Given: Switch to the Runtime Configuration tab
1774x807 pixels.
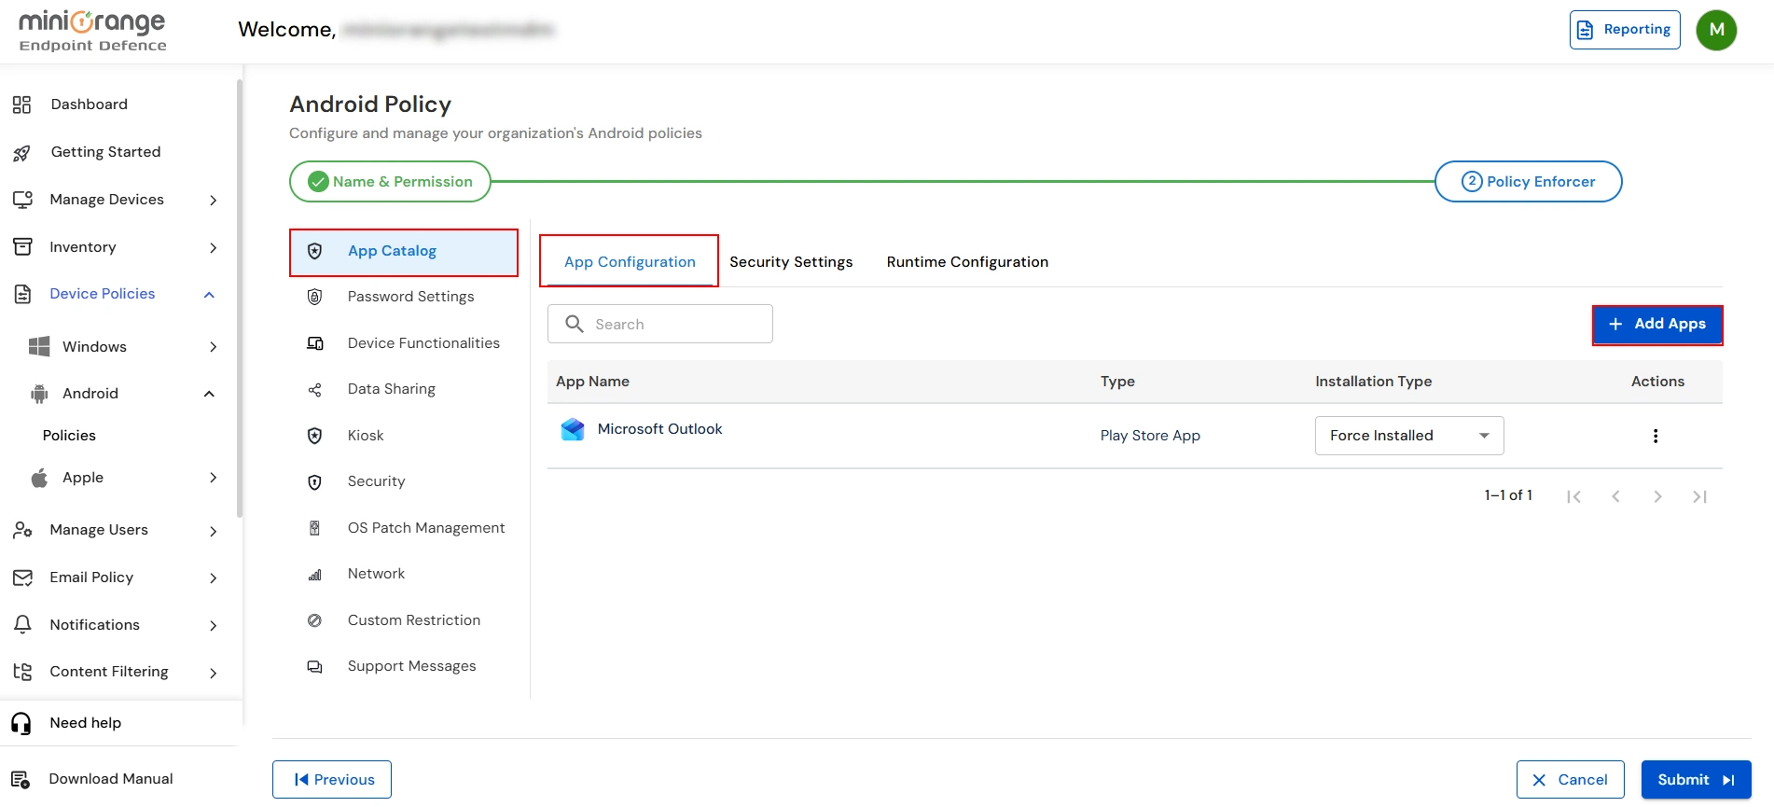Looking at the screenshot, I should (x=967, y=262).
